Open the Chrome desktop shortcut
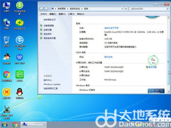The image size is (171, 128). coord(7,76)
